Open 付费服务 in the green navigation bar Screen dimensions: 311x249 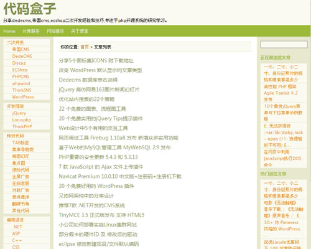pos(31,31)
